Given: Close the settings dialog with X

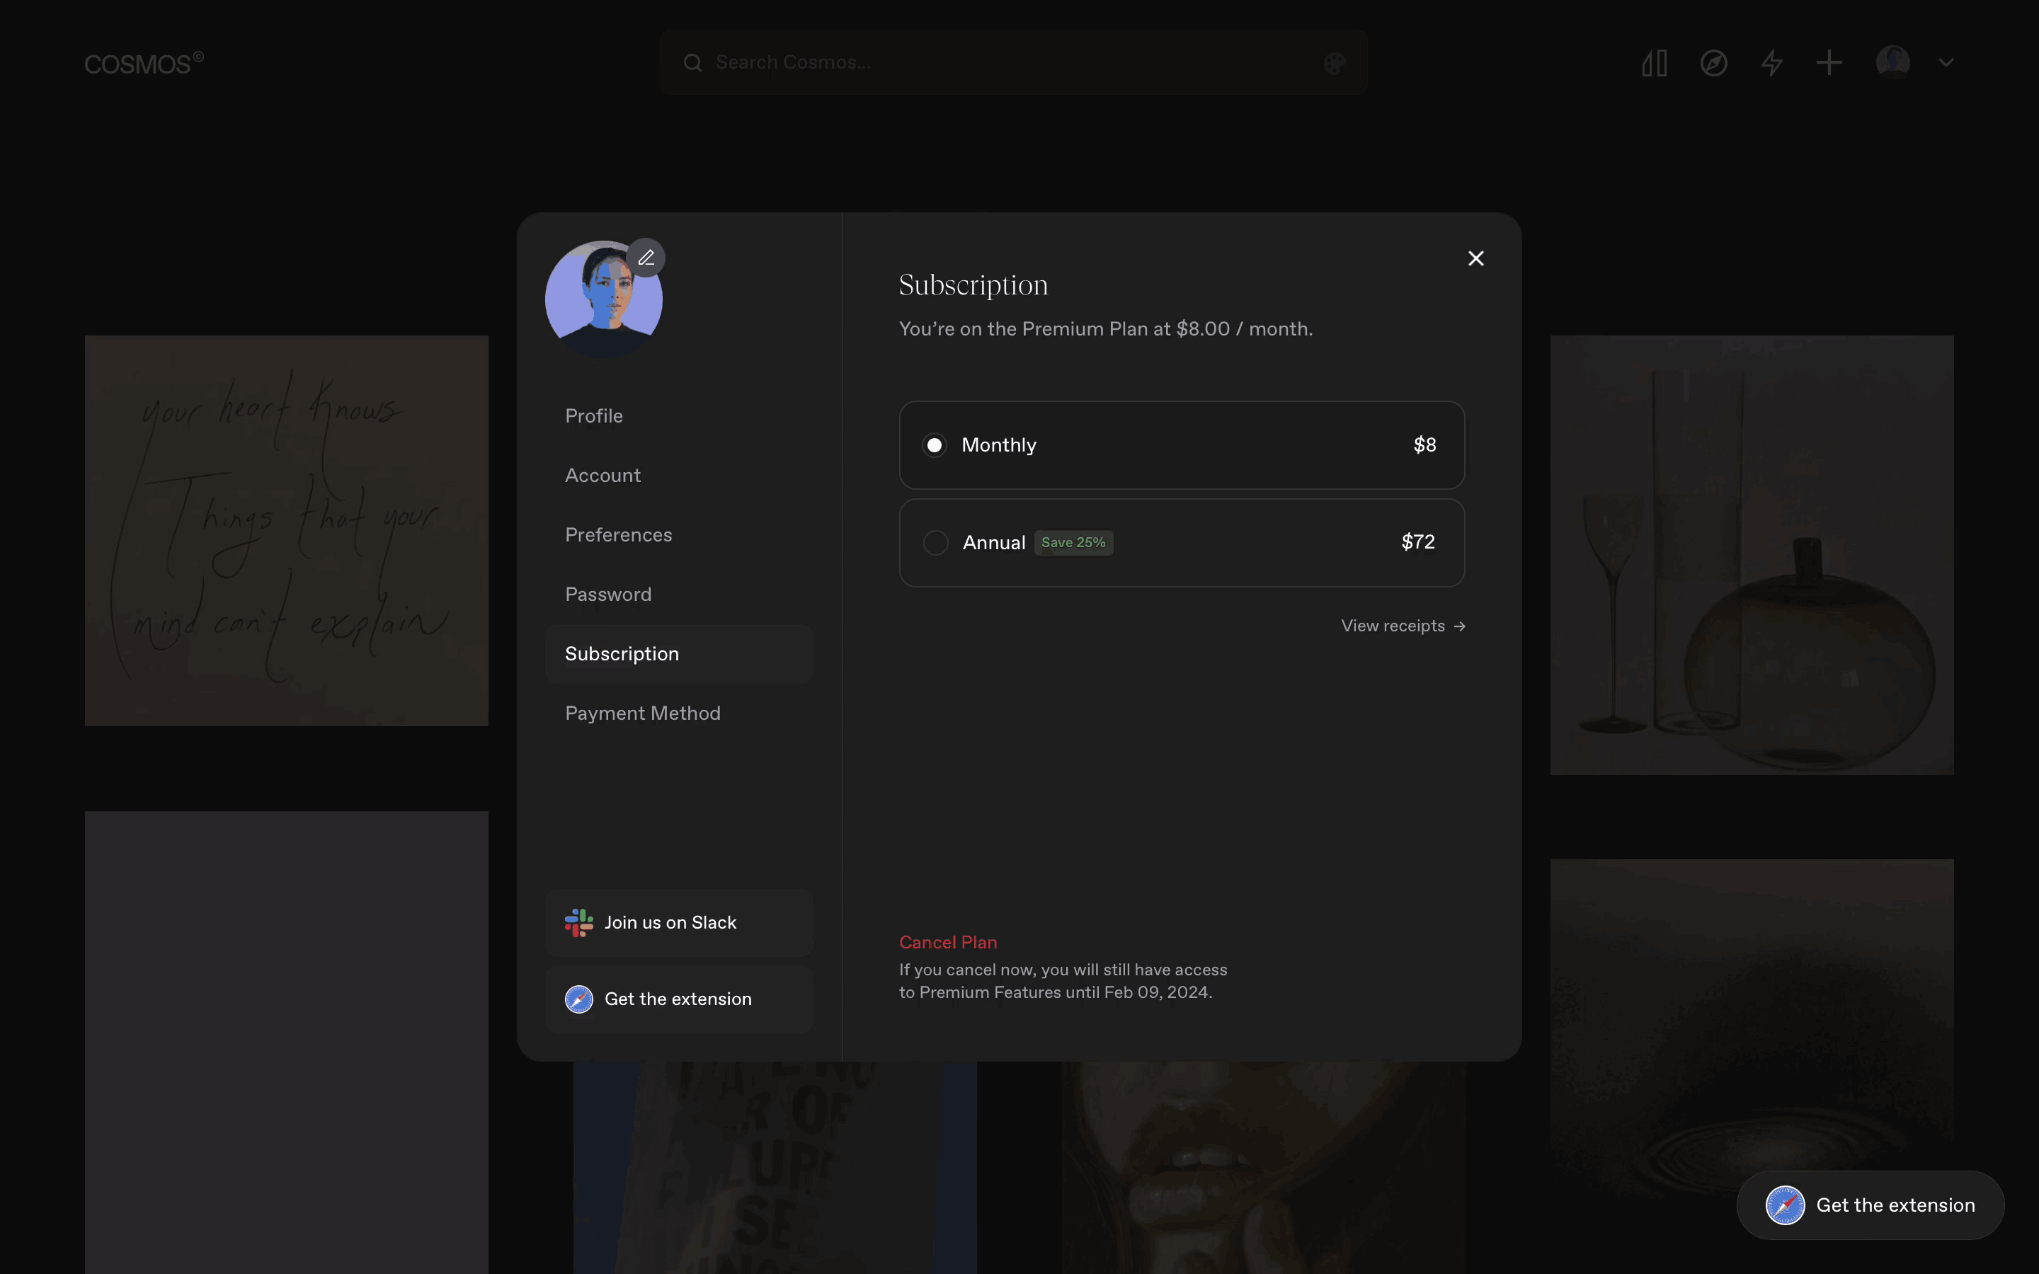Looking at the screenshot, I should [x=1475, y=258].
